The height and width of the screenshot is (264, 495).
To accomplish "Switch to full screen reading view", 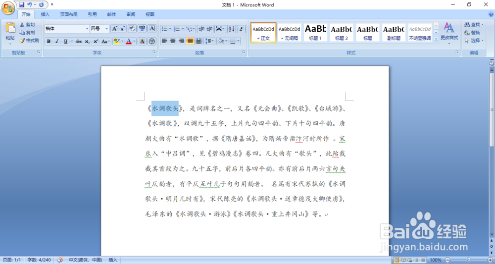I will (403, 260).
